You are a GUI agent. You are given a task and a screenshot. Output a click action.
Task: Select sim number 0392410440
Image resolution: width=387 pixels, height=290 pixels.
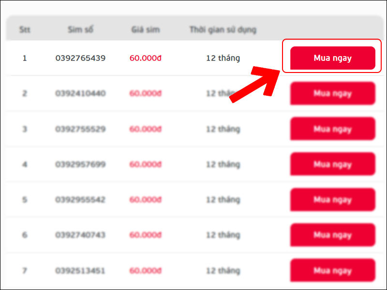pos(80,93)
